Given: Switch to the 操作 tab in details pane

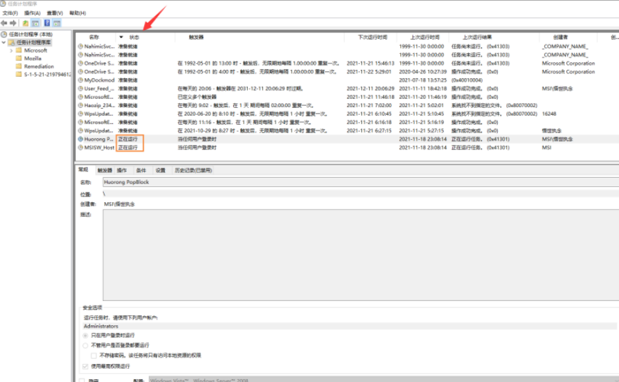Looking at the screenshot, I should click(122, 170).
